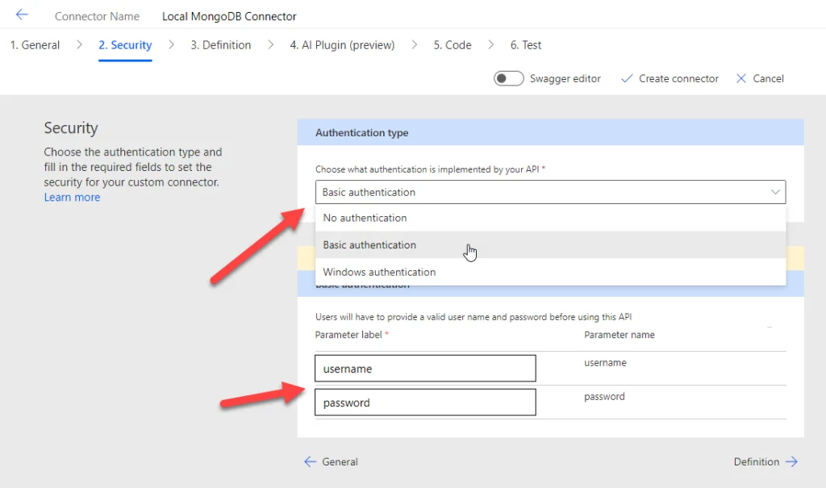
Task: Click the back arrow beside Connector Name
Action: (x=22, y=15)
